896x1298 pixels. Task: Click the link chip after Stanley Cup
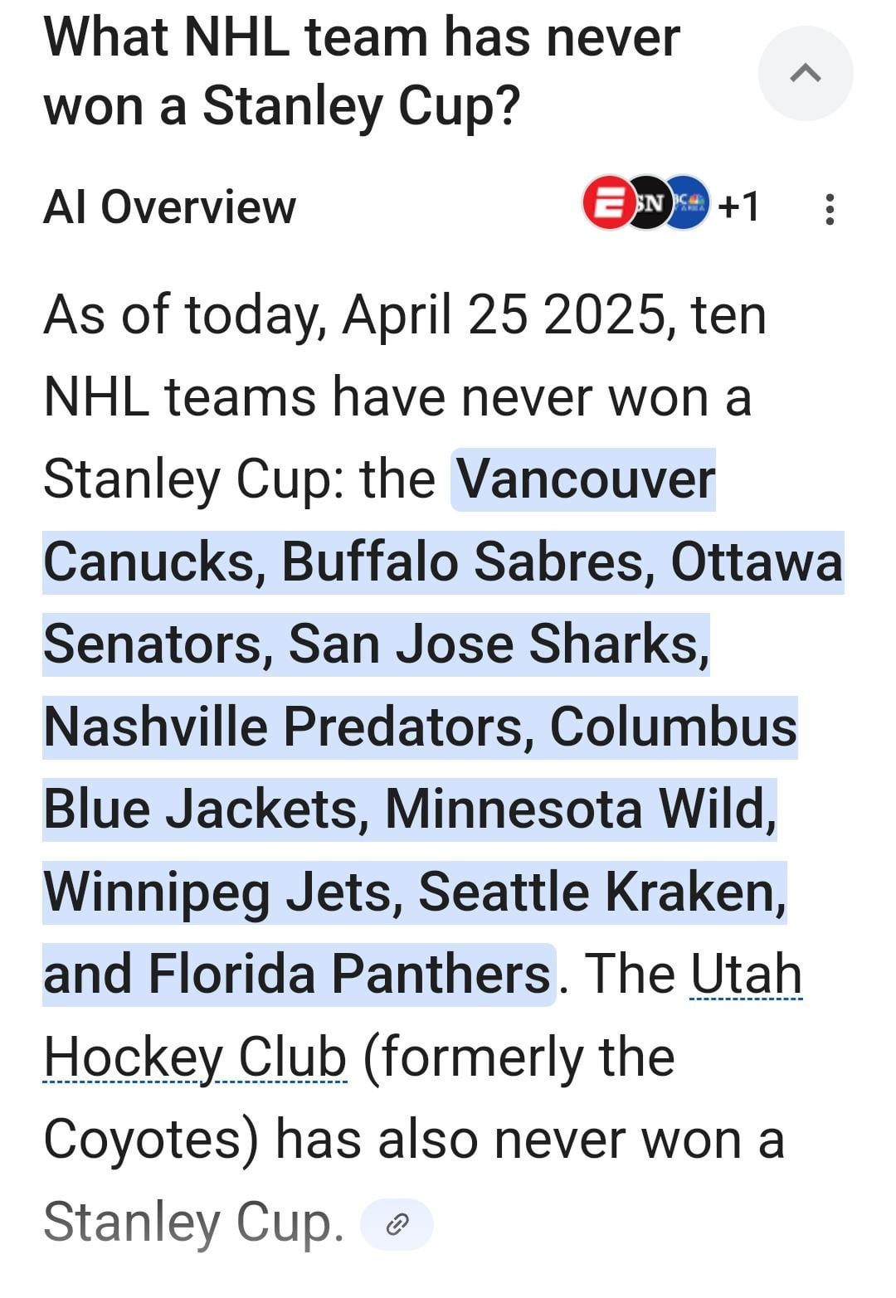coord(397,1223)
